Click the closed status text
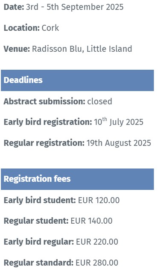 [99, 101]
